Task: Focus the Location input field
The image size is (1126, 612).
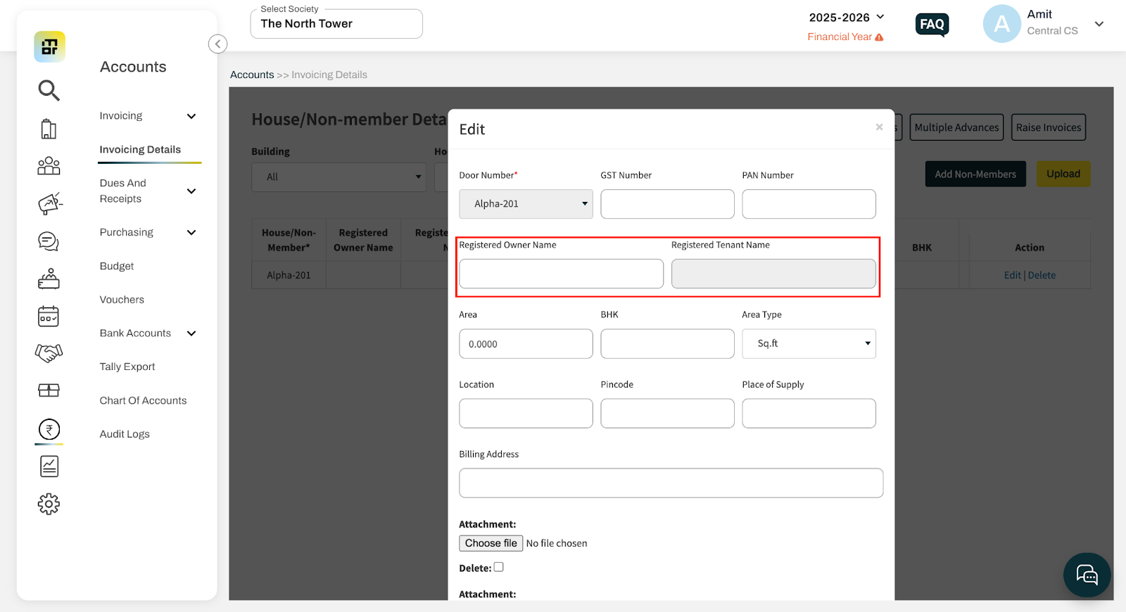Action: 526,414
